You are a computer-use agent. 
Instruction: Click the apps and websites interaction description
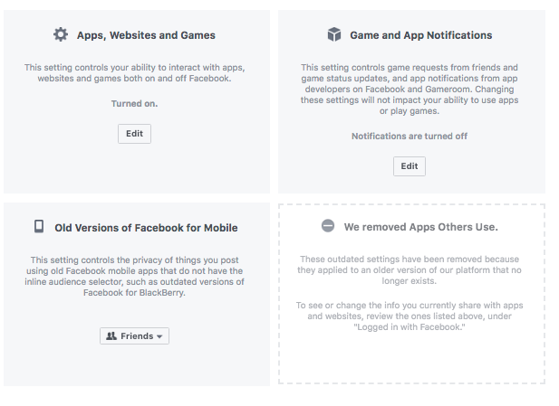click(x=134, y=73)
